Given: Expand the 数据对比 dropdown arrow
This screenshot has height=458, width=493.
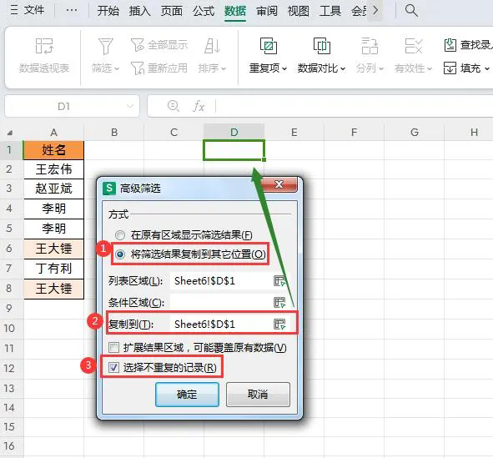Looking at the screenshot, I should [x=343, y=68].
